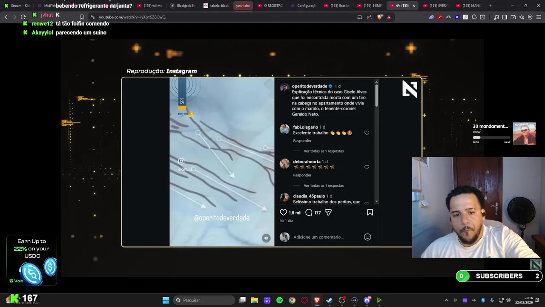Open the picture-in-picture icon in the address bar
This screenshot has width=545, height=307.
[359, 17]
